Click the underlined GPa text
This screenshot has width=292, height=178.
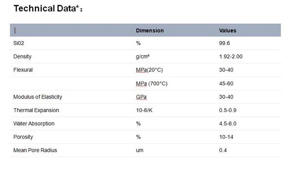coord(141,97)
